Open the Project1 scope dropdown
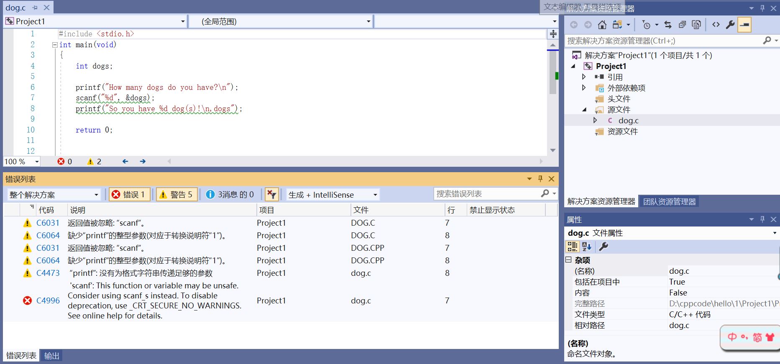Screen dimensions: 780x364 [183, 21]
